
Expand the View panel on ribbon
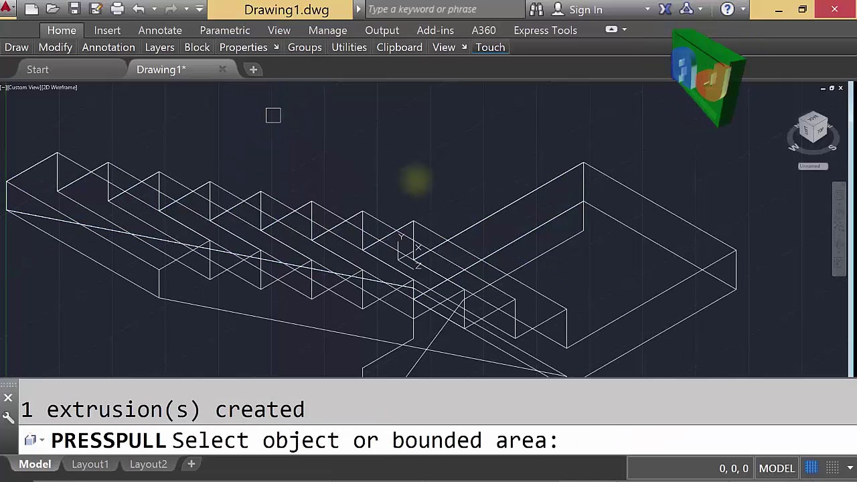[444, 47]
